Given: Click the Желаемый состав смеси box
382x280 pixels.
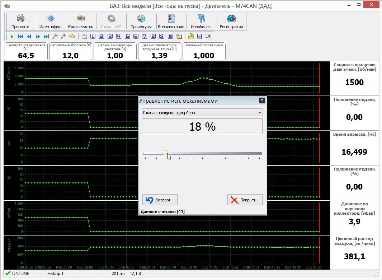Looking at the screenshot, I should point(204,51).
